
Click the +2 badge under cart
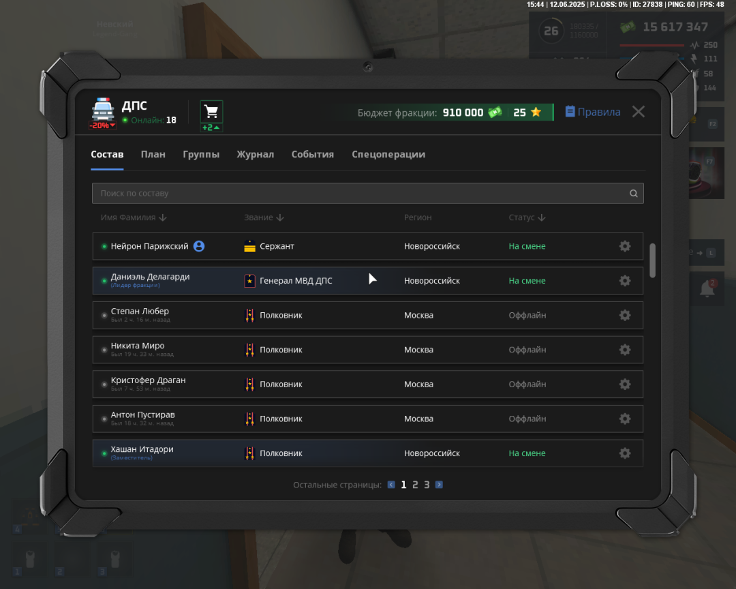[x=211, y=127]
